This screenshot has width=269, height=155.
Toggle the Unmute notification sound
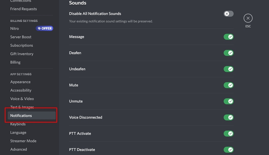coord(229,101)
